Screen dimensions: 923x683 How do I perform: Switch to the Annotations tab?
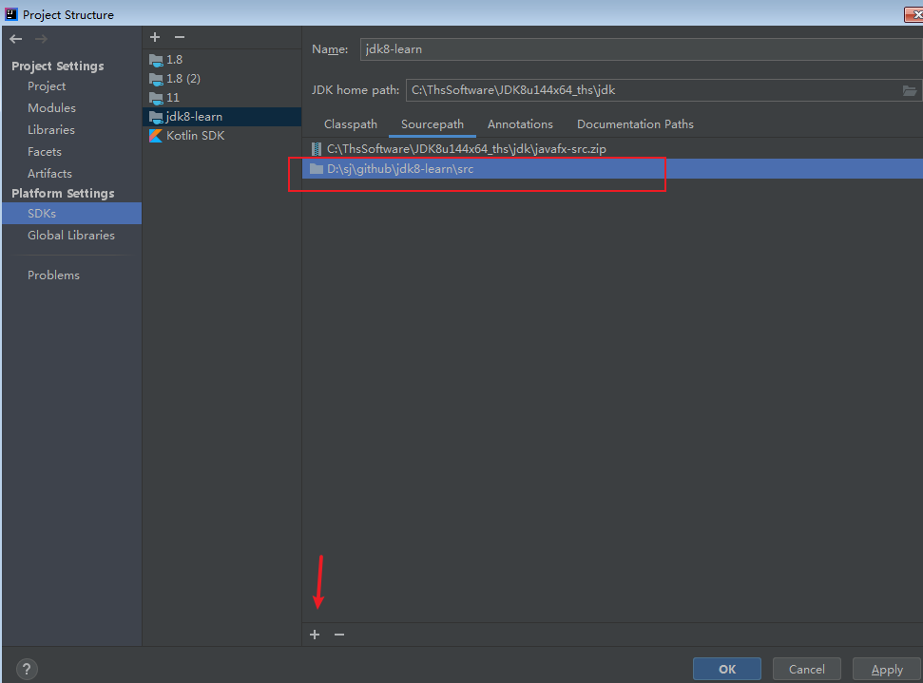[x=520, y=124]
